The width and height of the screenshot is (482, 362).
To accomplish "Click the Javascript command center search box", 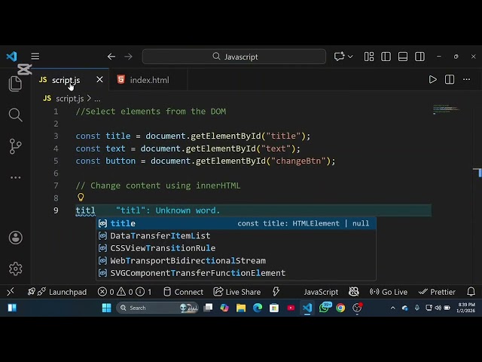I will click(x=234, y=57).
